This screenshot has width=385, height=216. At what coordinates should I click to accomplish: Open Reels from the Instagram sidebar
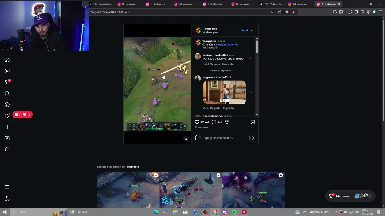[7, 71]
